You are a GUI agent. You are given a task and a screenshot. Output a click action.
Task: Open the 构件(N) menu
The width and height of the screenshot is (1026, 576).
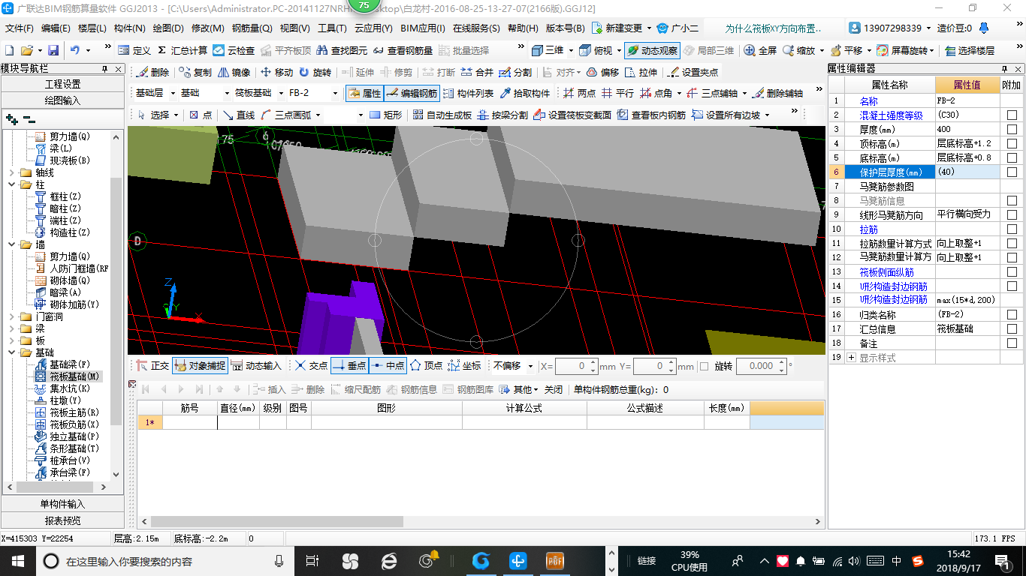[129, 28]
